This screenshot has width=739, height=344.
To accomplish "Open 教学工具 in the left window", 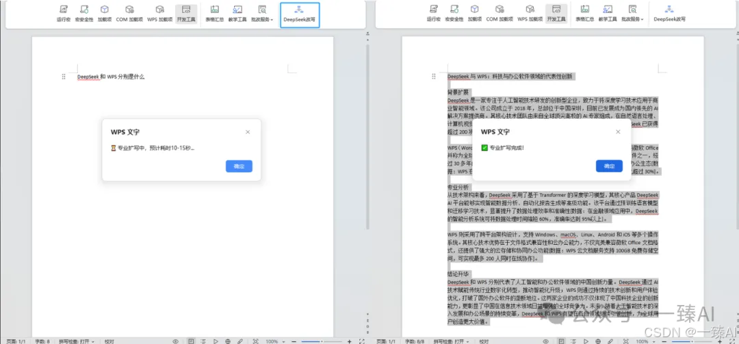I will click(x=237, y=13).
